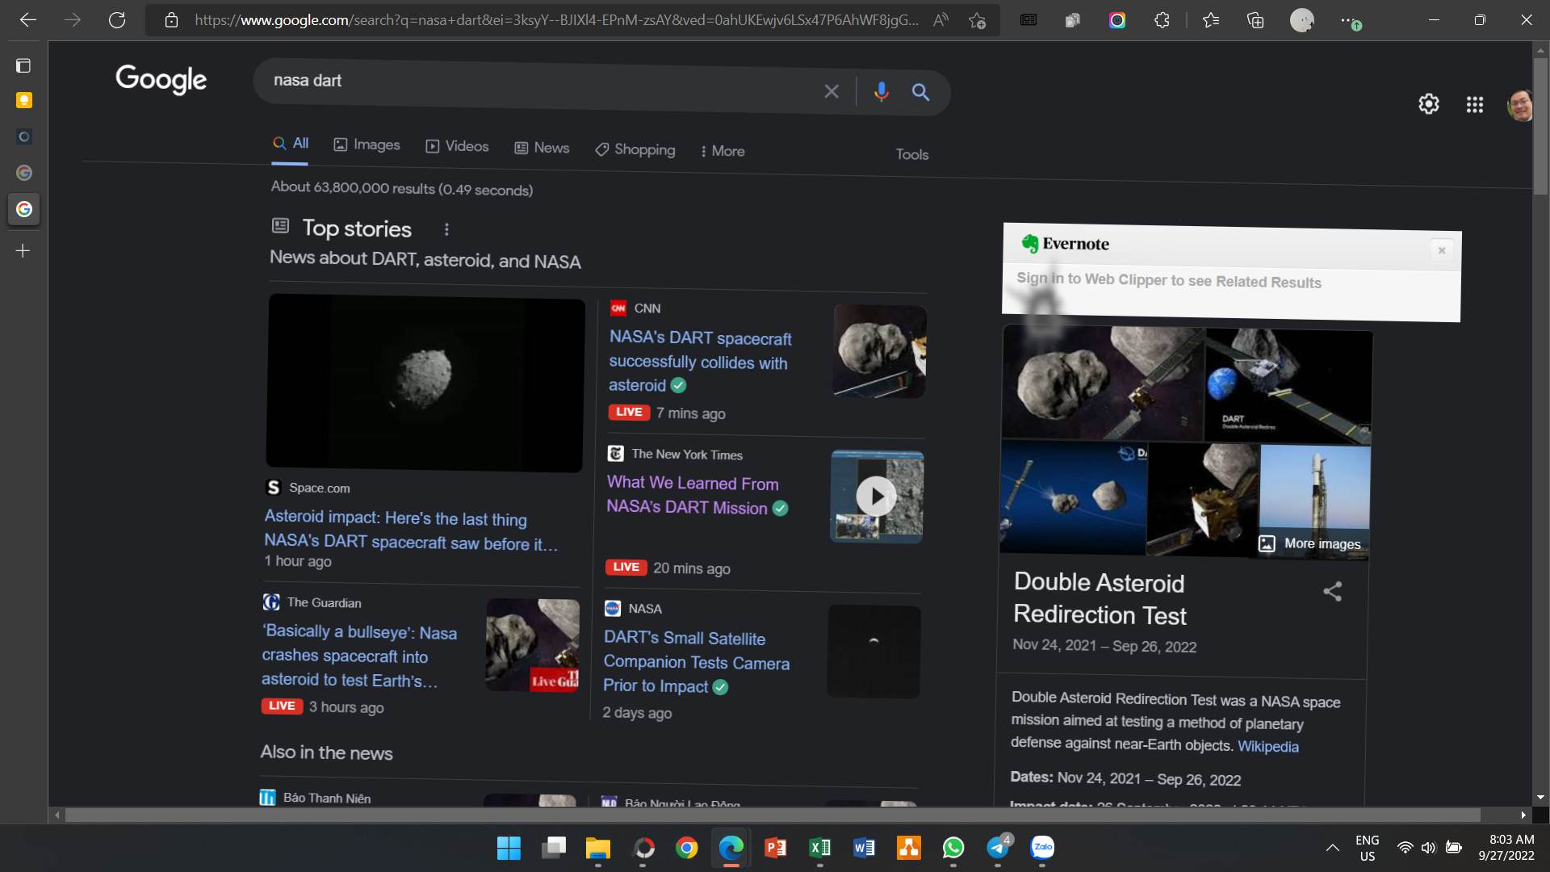Click the More images button
The width and height of the screenshot is (1550, 872).
tap(1310, 543)
